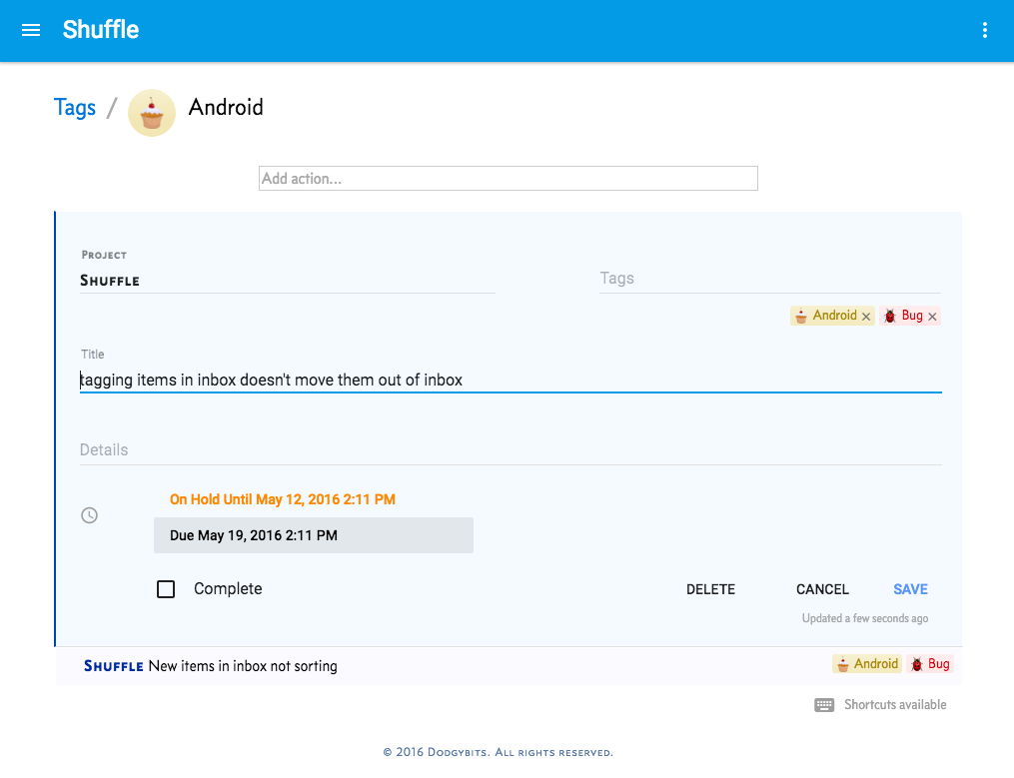
Task: Click Bug tag on 'New items' row
Action: coord(929,664)
